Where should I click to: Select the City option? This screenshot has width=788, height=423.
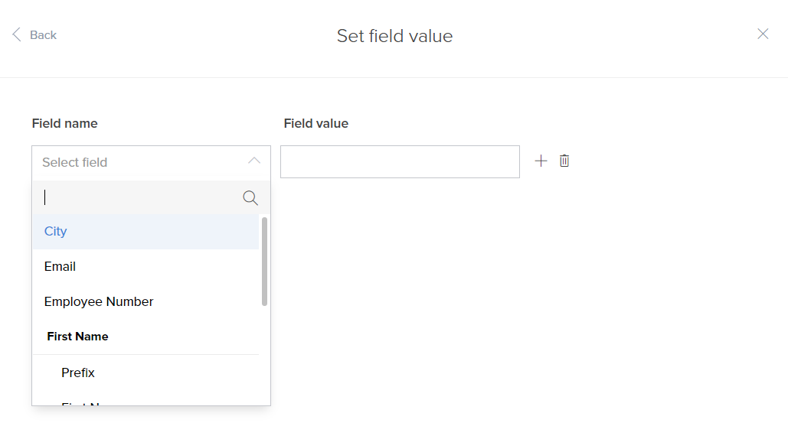[56, 232]
